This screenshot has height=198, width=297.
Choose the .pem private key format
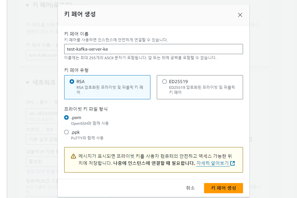[x=66, y=117]
